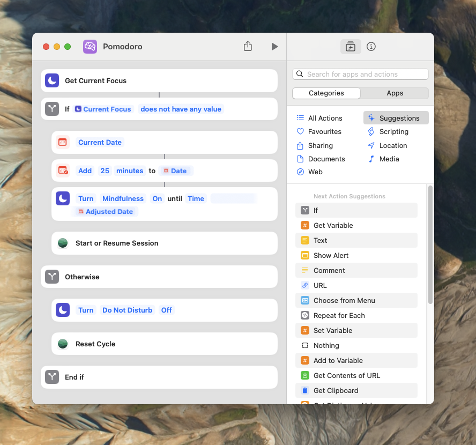476x445 pixels.
Task: Click the Current Date calendar icon
Action: 63,142
